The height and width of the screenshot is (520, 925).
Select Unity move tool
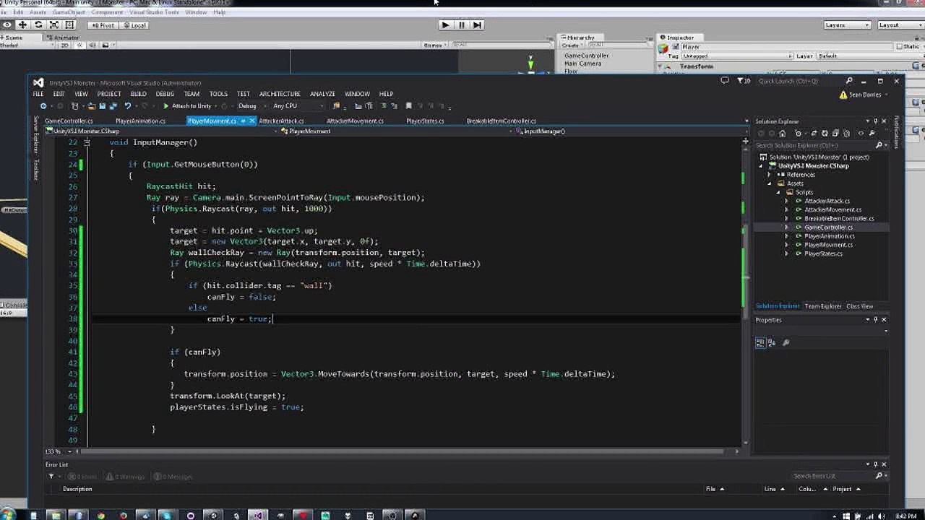pos(22,25)
